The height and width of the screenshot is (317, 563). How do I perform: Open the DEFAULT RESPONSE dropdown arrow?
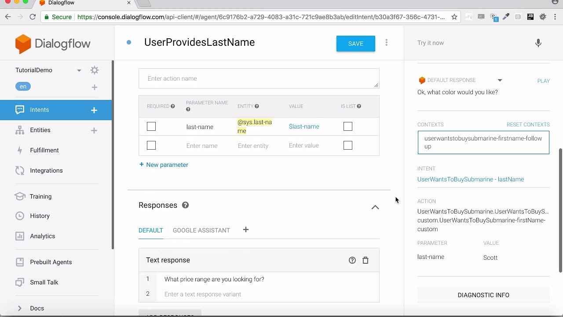point(500,80)
